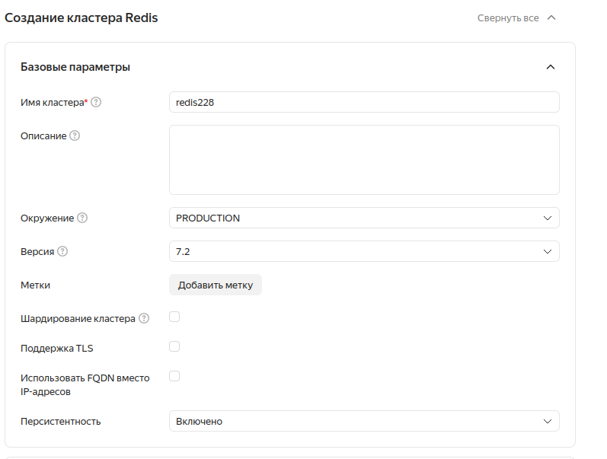Click the question icon beside Окружение

pyautogui.click(x=82, y=218)
